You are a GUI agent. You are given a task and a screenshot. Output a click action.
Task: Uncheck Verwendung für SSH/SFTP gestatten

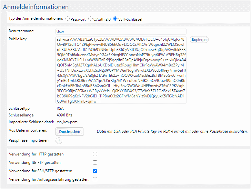point(95,171)
